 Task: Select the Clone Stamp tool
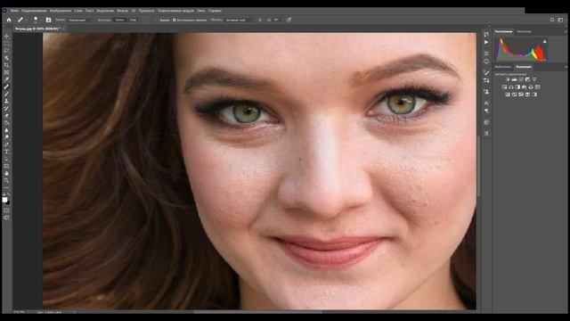coord(6,101)
